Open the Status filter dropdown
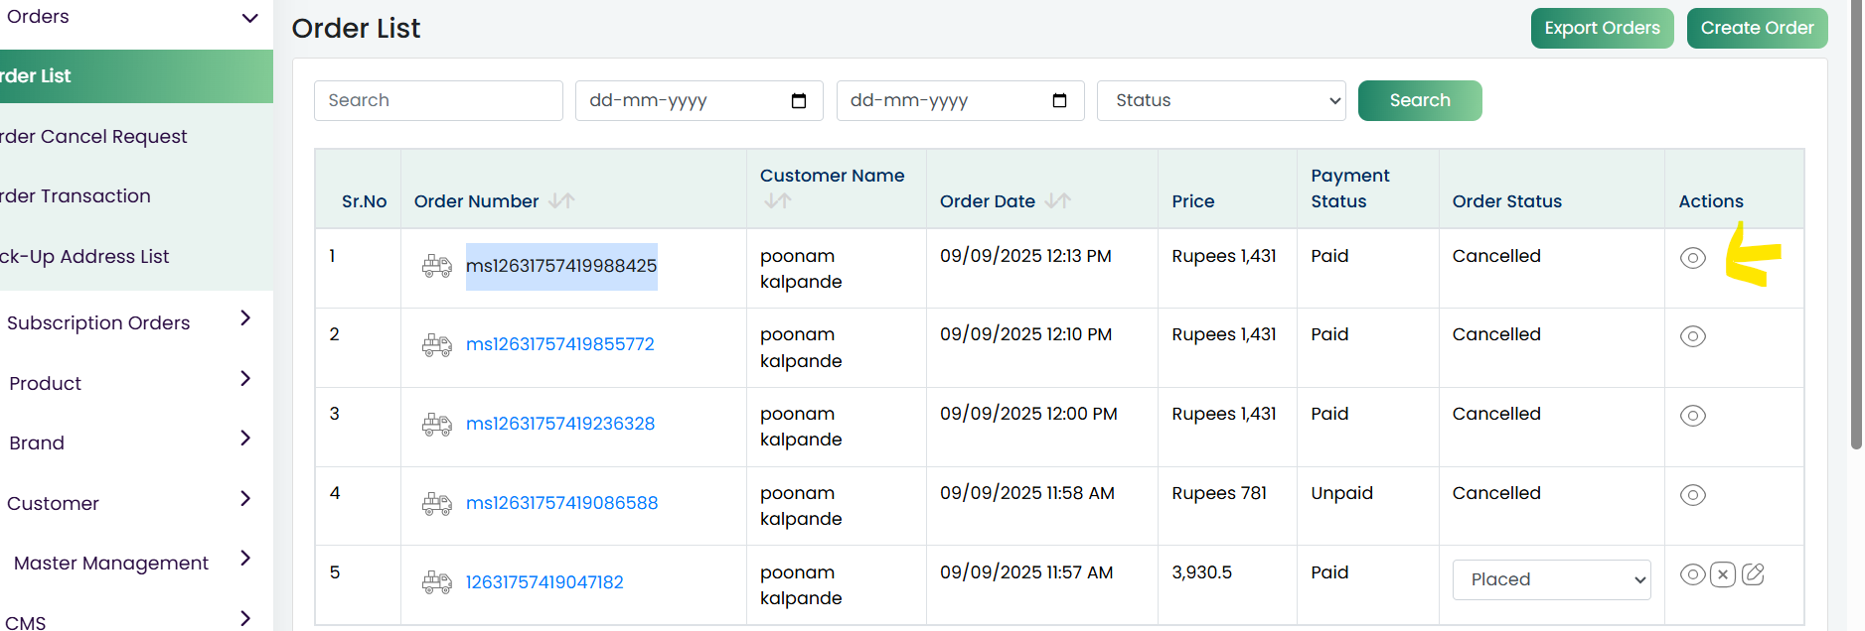 pos(1221,101)
